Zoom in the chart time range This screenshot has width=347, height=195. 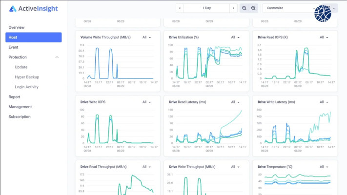click(253, 8)
